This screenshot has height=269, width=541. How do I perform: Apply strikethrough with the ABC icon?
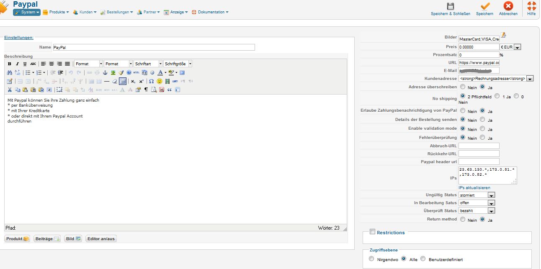pyautogui.click(x=33, y=64)
